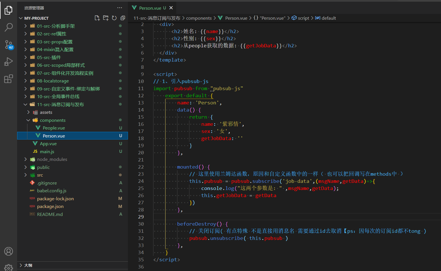This screenshot has width=441, height=271.
Task: Close the Person.vue editor tab
Action: pyautogui.click(x=171, y=8)
